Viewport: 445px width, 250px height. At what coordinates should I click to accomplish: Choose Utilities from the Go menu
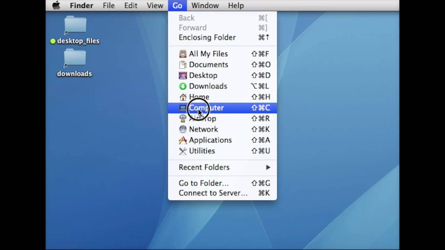[x=222, y=151]
